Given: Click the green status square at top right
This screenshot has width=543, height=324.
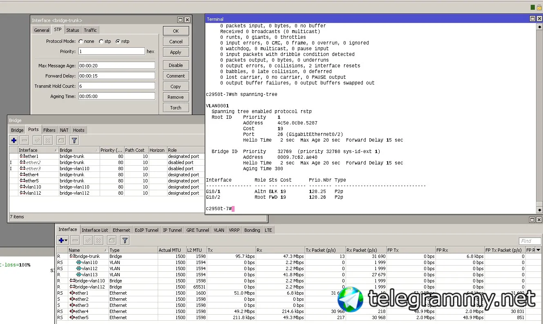Looking at the screenshot, I should tap(533, 7).
